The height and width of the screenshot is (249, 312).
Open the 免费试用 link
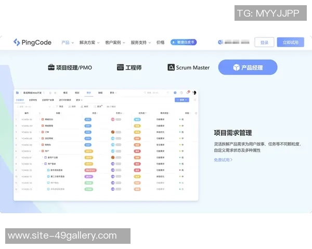click(223, 160)
